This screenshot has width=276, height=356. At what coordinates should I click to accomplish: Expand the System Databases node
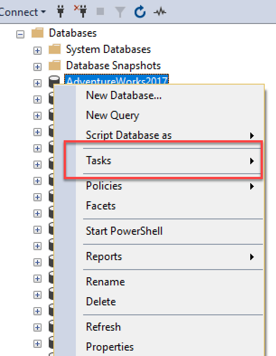click(37, 50)
